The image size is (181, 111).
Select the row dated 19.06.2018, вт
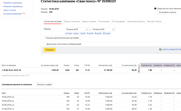[91, 101]
